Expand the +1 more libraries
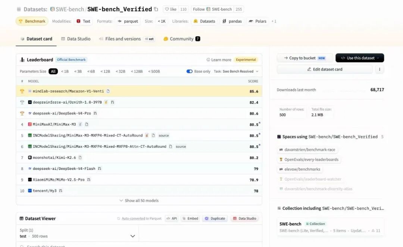This screenshot has width=403, height=247. pos(274,21)
